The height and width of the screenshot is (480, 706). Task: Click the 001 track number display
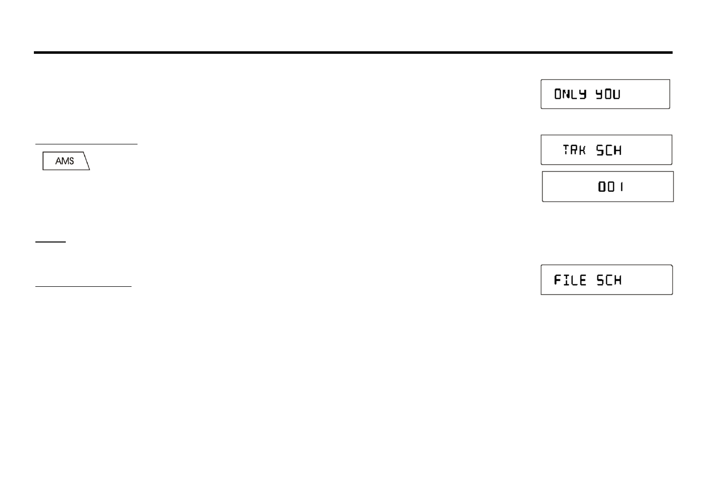click(607, 187)
